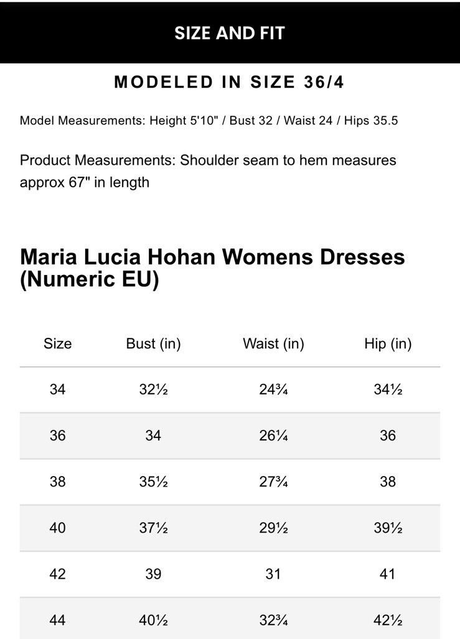Click the SIZE AND FIT header bar
The height and width of the screenshot is (639, 460).
tap(230, 33)
